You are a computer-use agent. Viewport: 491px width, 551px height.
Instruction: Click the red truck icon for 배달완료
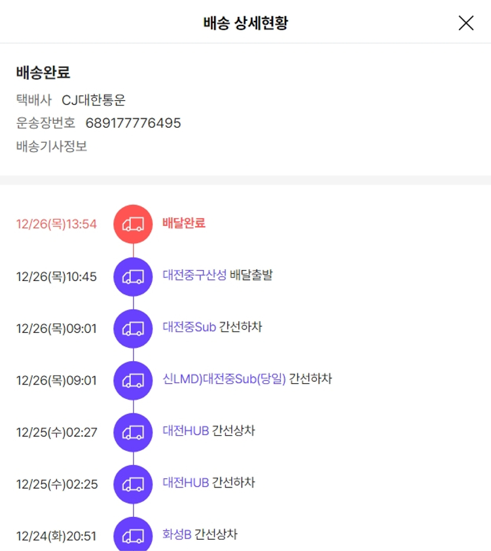[133, 224]
